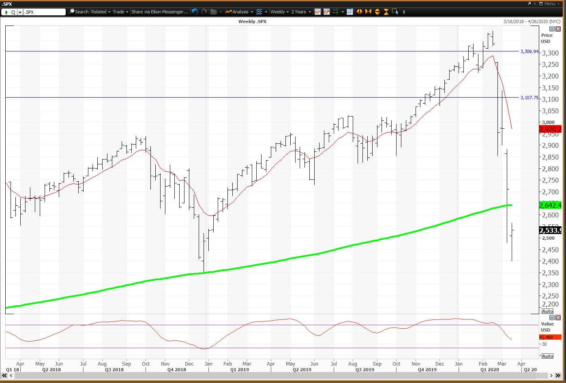Viewport: 566px width, 383px height.
Task: Toggle Auto on the lower Value panel axis
Action: pyautogui.click(x=547, y=356)
